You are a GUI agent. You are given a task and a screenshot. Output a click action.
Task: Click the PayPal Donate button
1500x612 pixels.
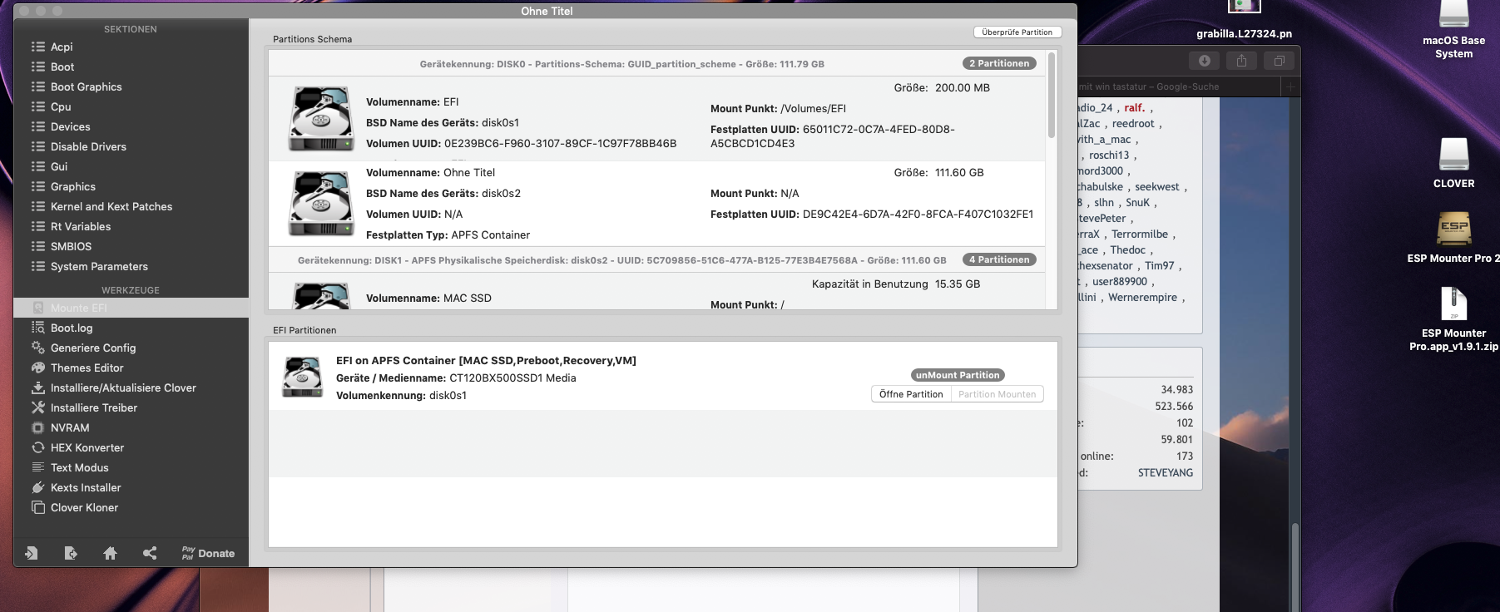(x=208, y=553)
